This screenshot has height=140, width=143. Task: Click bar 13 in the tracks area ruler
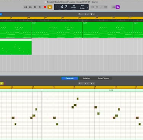pos(29,18)
